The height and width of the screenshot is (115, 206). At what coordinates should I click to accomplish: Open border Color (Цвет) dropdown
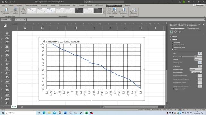[x=200, y=53]
